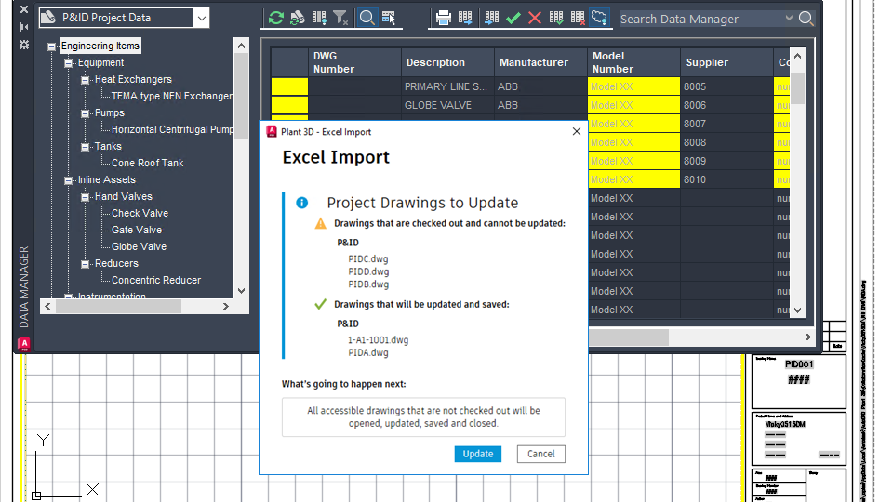Click the green Refresh icon in Data Manager
893x502 pixels.
tap(276, 18)
